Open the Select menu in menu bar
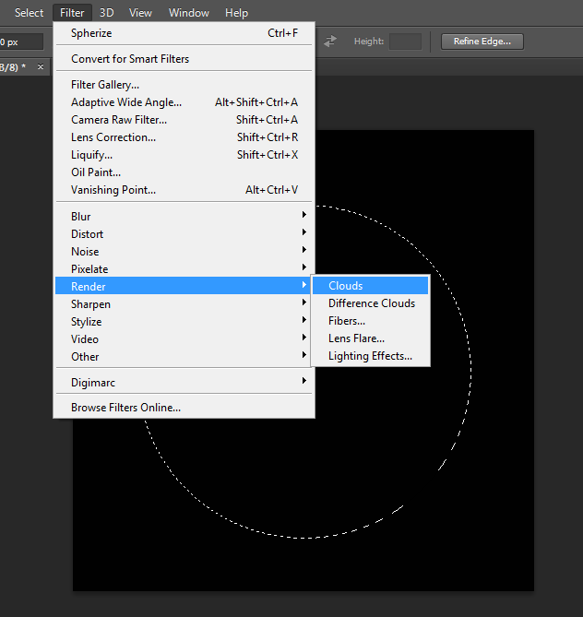This screenshot has width=583, height=617. [29, 13]
